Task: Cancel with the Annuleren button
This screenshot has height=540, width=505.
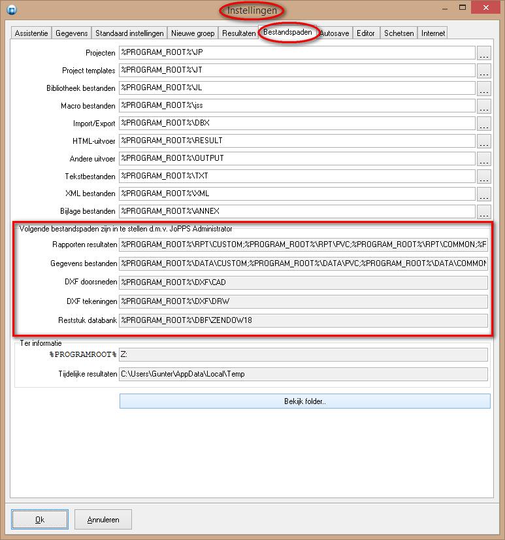Action: [x=103, y=519]
